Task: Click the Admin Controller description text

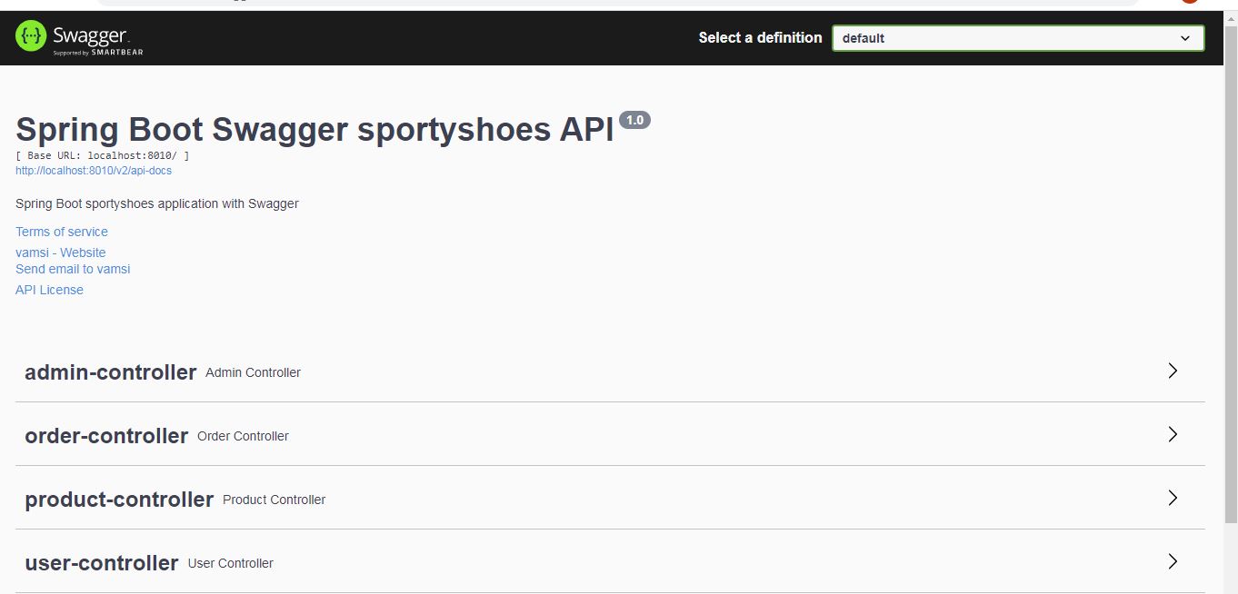Action: coord(253,372)
